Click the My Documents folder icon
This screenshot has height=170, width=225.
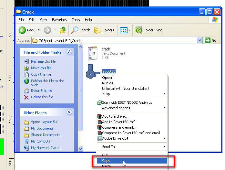pyautogui.click(x=26, y=128)
